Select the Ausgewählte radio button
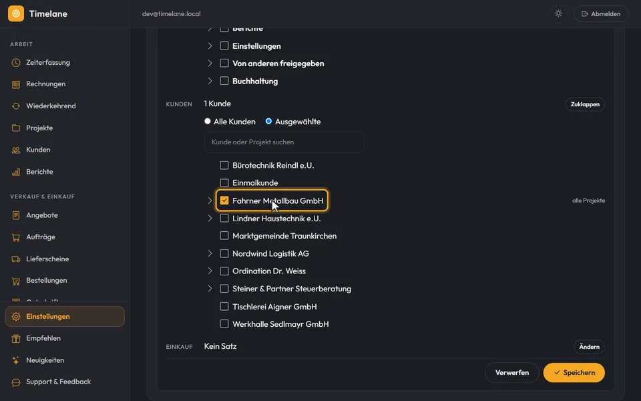 [x=268, y=121]
